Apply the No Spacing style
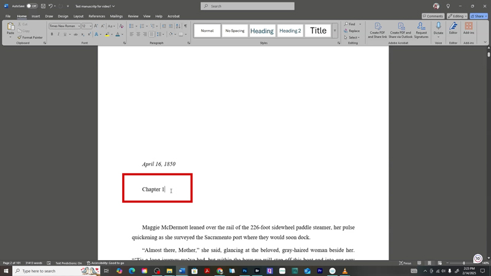 coord(234,31)
